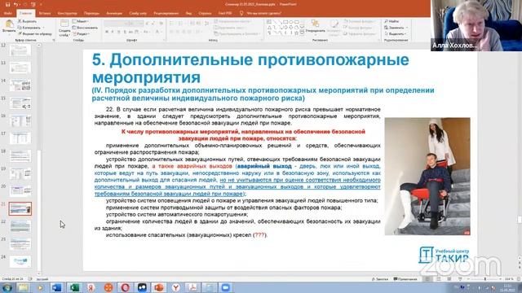
Task: Click the Undo arrow in the title bar
Action: 15,5
